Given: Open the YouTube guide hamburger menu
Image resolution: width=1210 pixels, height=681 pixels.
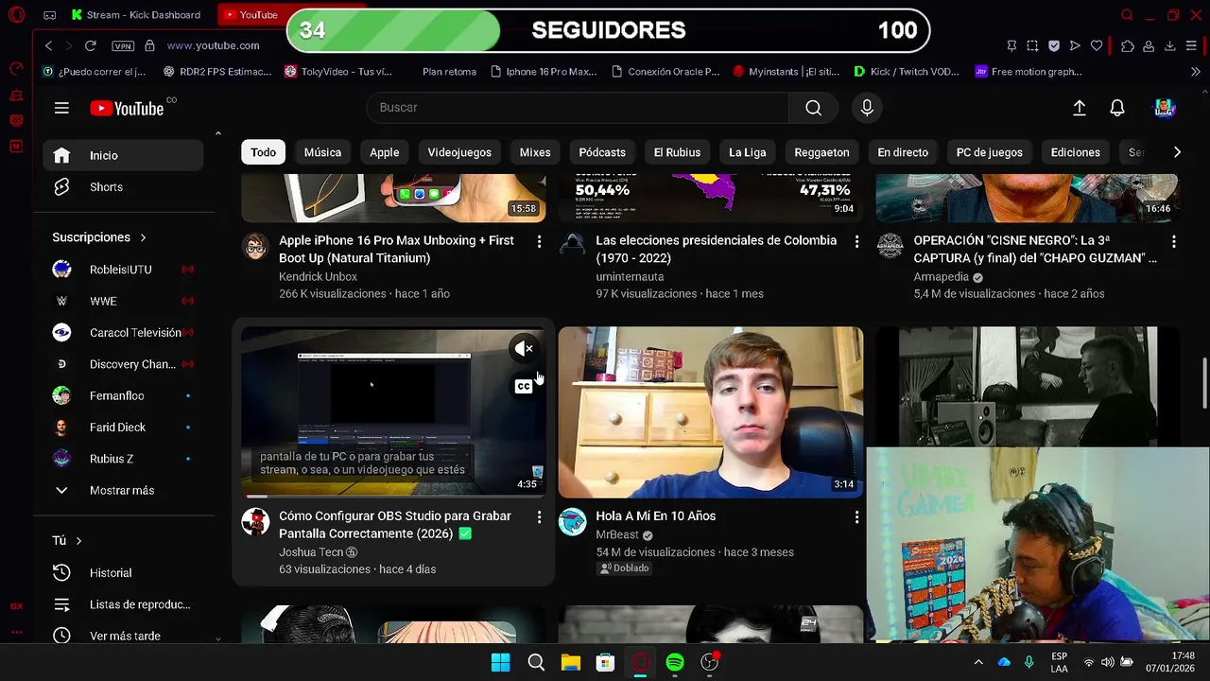Looking at the screenshot, I should click(61, 108).
